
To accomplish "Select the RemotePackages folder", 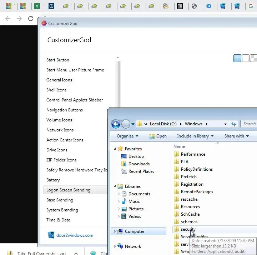I will (x=197, y=192).
